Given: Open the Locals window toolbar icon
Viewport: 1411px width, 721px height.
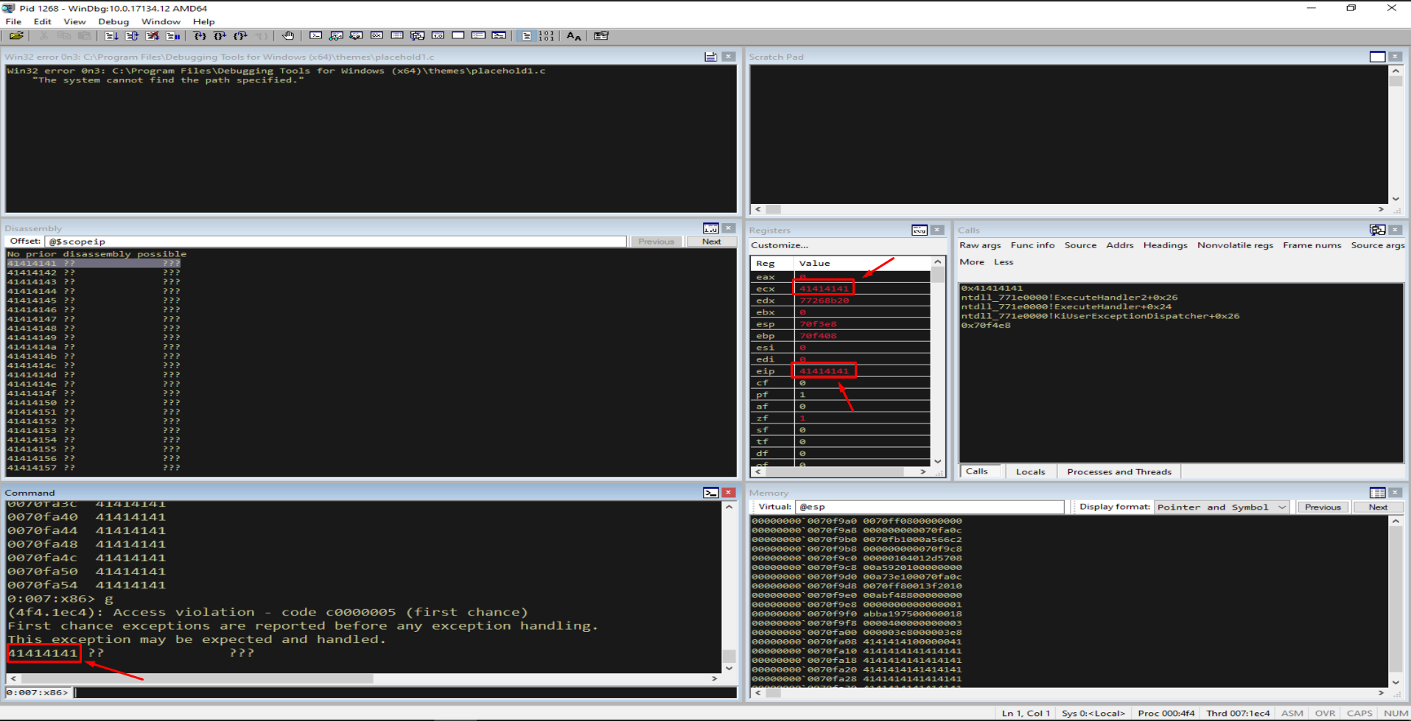Looking at the screenshot, I should pos(356,35).
